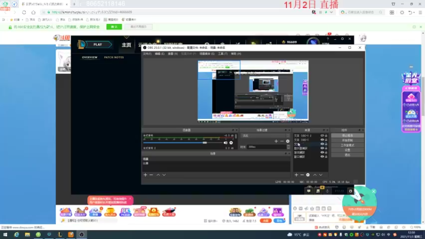Dismiss the pink notification tooltip
Viewport: 425px width, 239px height.
point(130,199)
